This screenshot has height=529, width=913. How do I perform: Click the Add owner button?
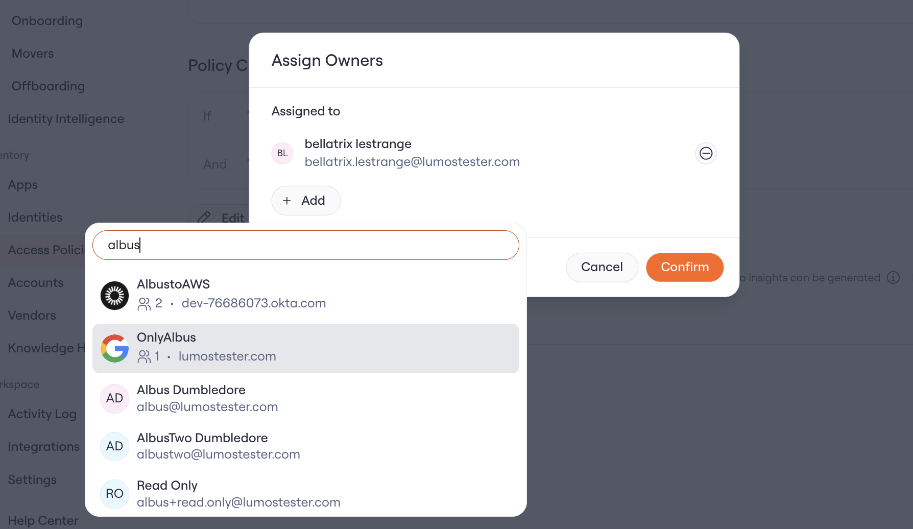point(306,201)
